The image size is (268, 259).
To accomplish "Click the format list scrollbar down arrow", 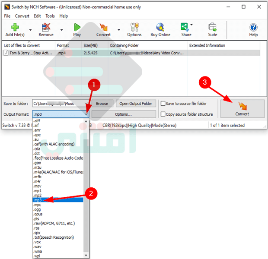I will coord(86,255).
